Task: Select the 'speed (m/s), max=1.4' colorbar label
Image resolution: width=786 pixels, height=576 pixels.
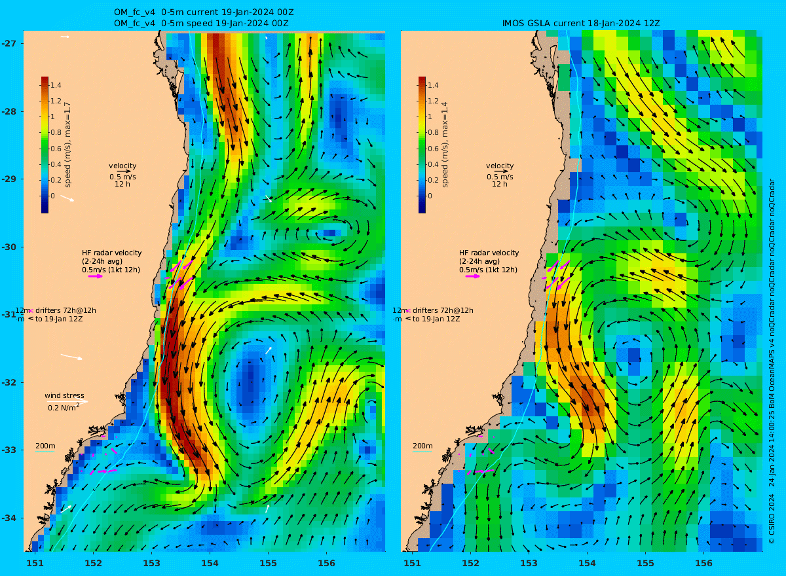Action: (445, 145)
